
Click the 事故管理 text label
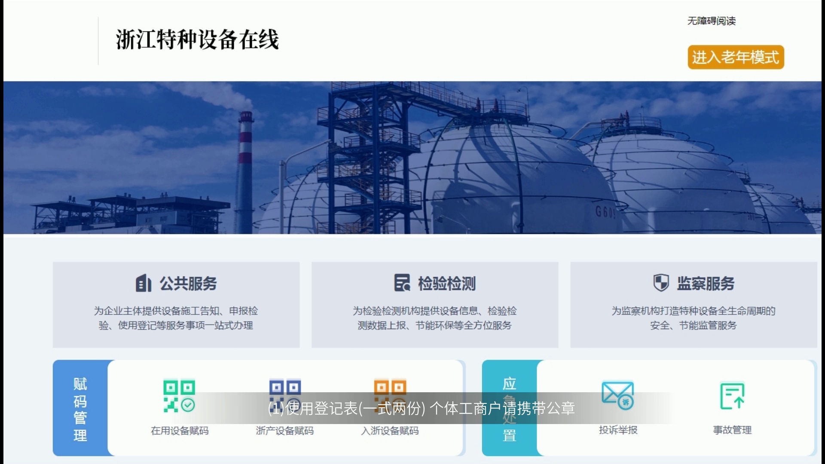tap(732, 430)
